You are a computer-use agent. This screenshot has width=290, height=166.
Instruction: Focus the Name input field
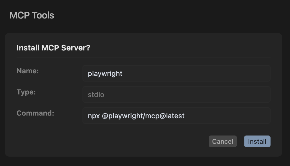coord(176,73)
